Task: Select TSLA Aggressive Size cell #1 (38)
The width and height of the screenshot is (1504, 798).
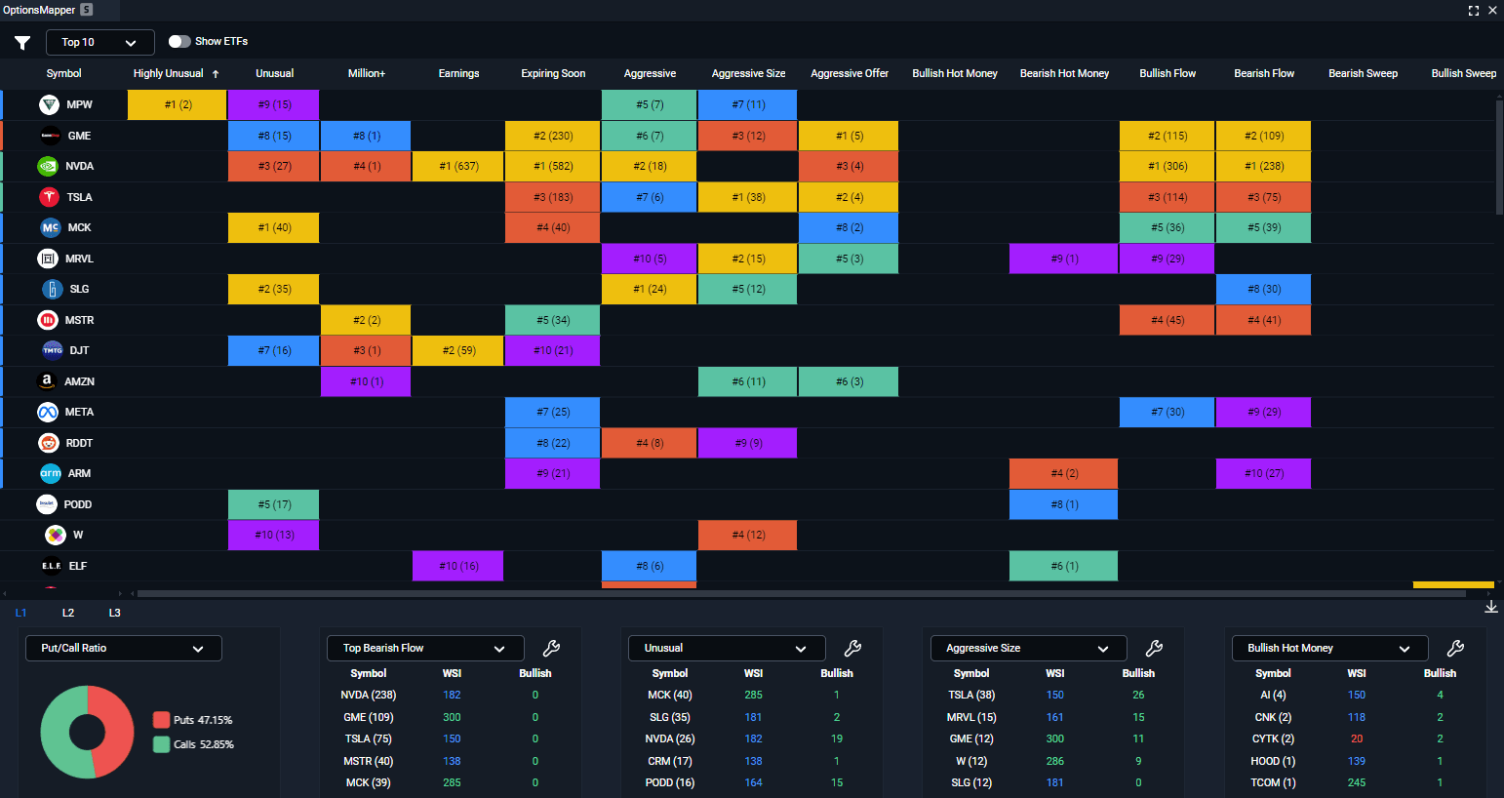Action: (748, 197)
